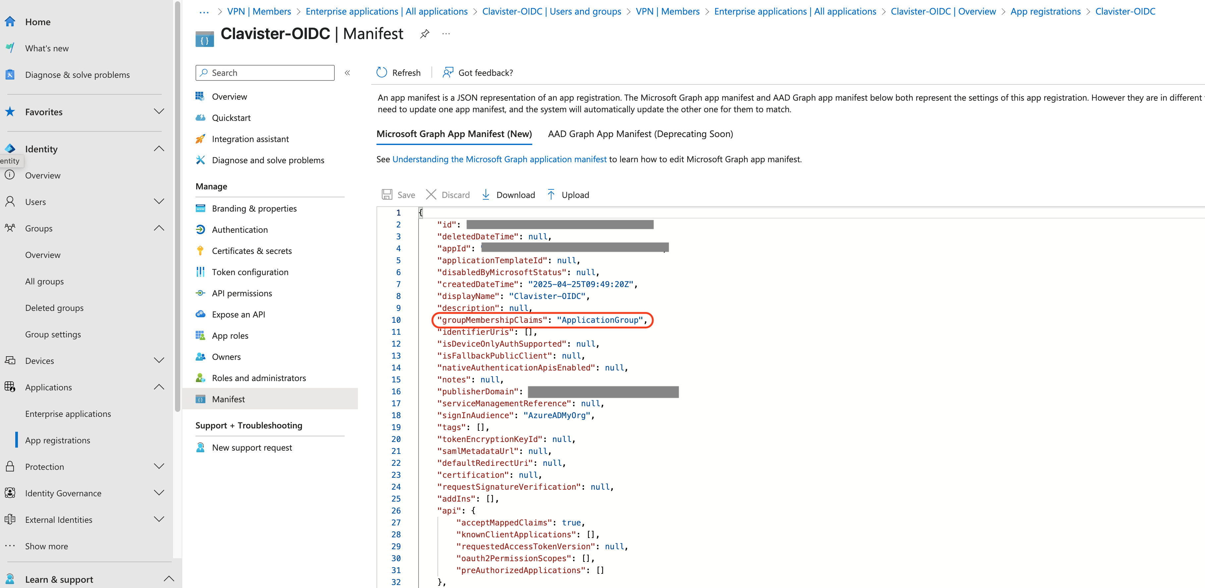Click the Download arrow icon
The width and height of the screenshot is (1205, 588).
(x=486, y=194)
